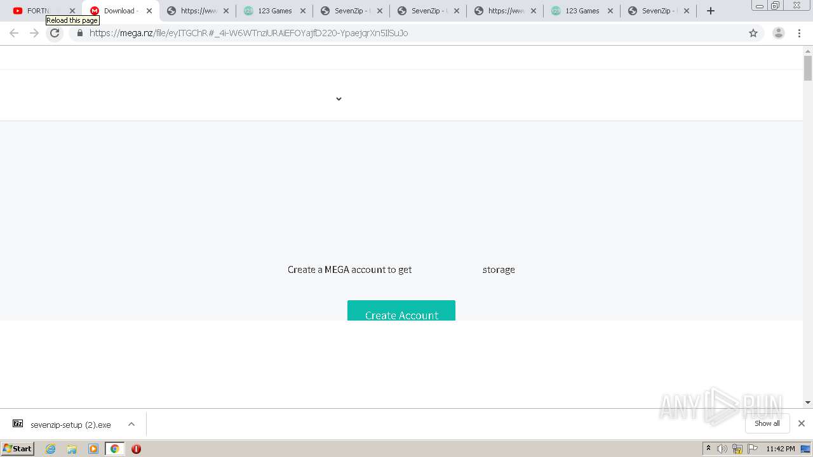Reload the current page
813x457 pixels.
(55, 33)
